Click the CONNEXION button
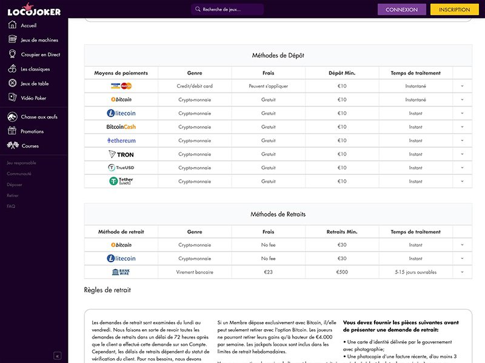 coord(401,10)
